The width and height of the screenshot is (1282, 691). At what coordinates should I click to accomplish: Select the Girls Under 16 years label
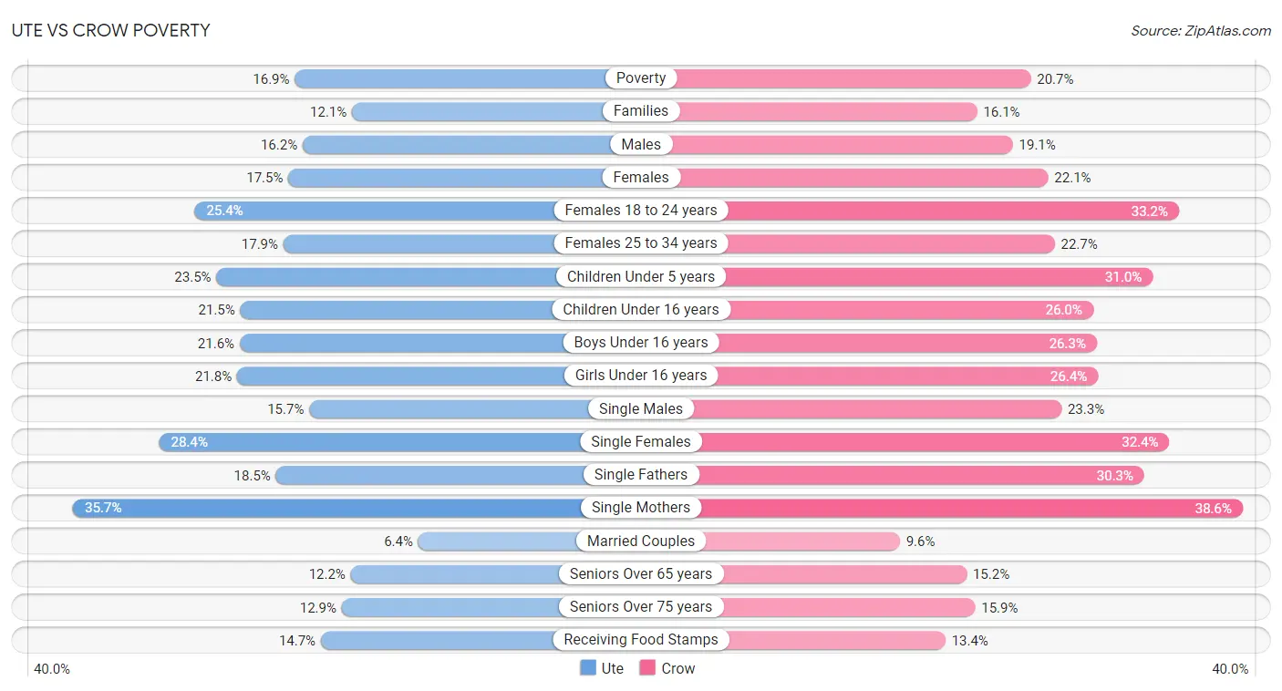[641, 376]
